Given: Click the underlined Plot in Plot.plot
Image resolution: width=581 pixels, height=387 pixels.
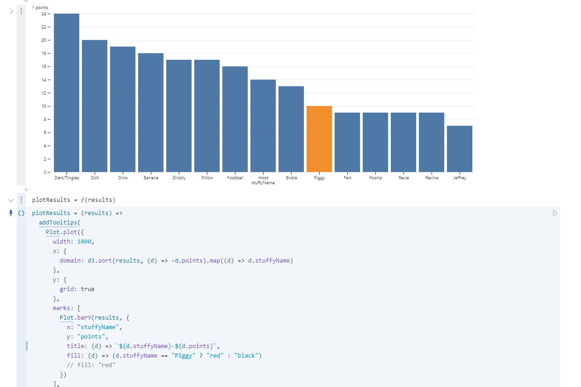Looking at the screenshot, I should 53,232.
